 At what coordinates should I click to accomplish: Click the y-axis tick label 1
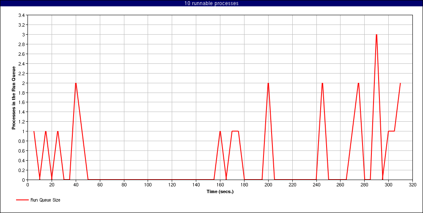pos(24,131)
